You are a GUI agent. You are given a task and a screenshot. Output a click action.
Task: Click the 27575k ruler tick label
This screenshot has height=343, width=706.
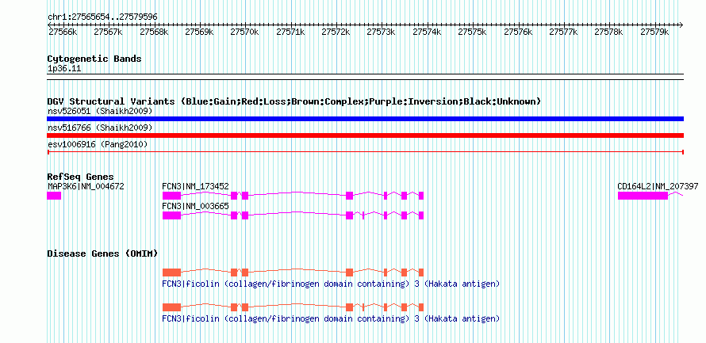472,32
